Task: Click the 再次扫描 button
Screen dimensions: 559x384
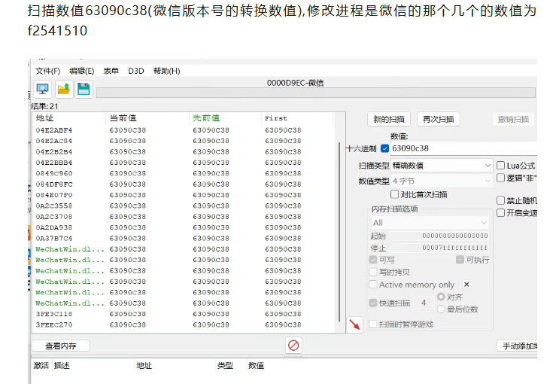Action: click(x=438, y=119)
